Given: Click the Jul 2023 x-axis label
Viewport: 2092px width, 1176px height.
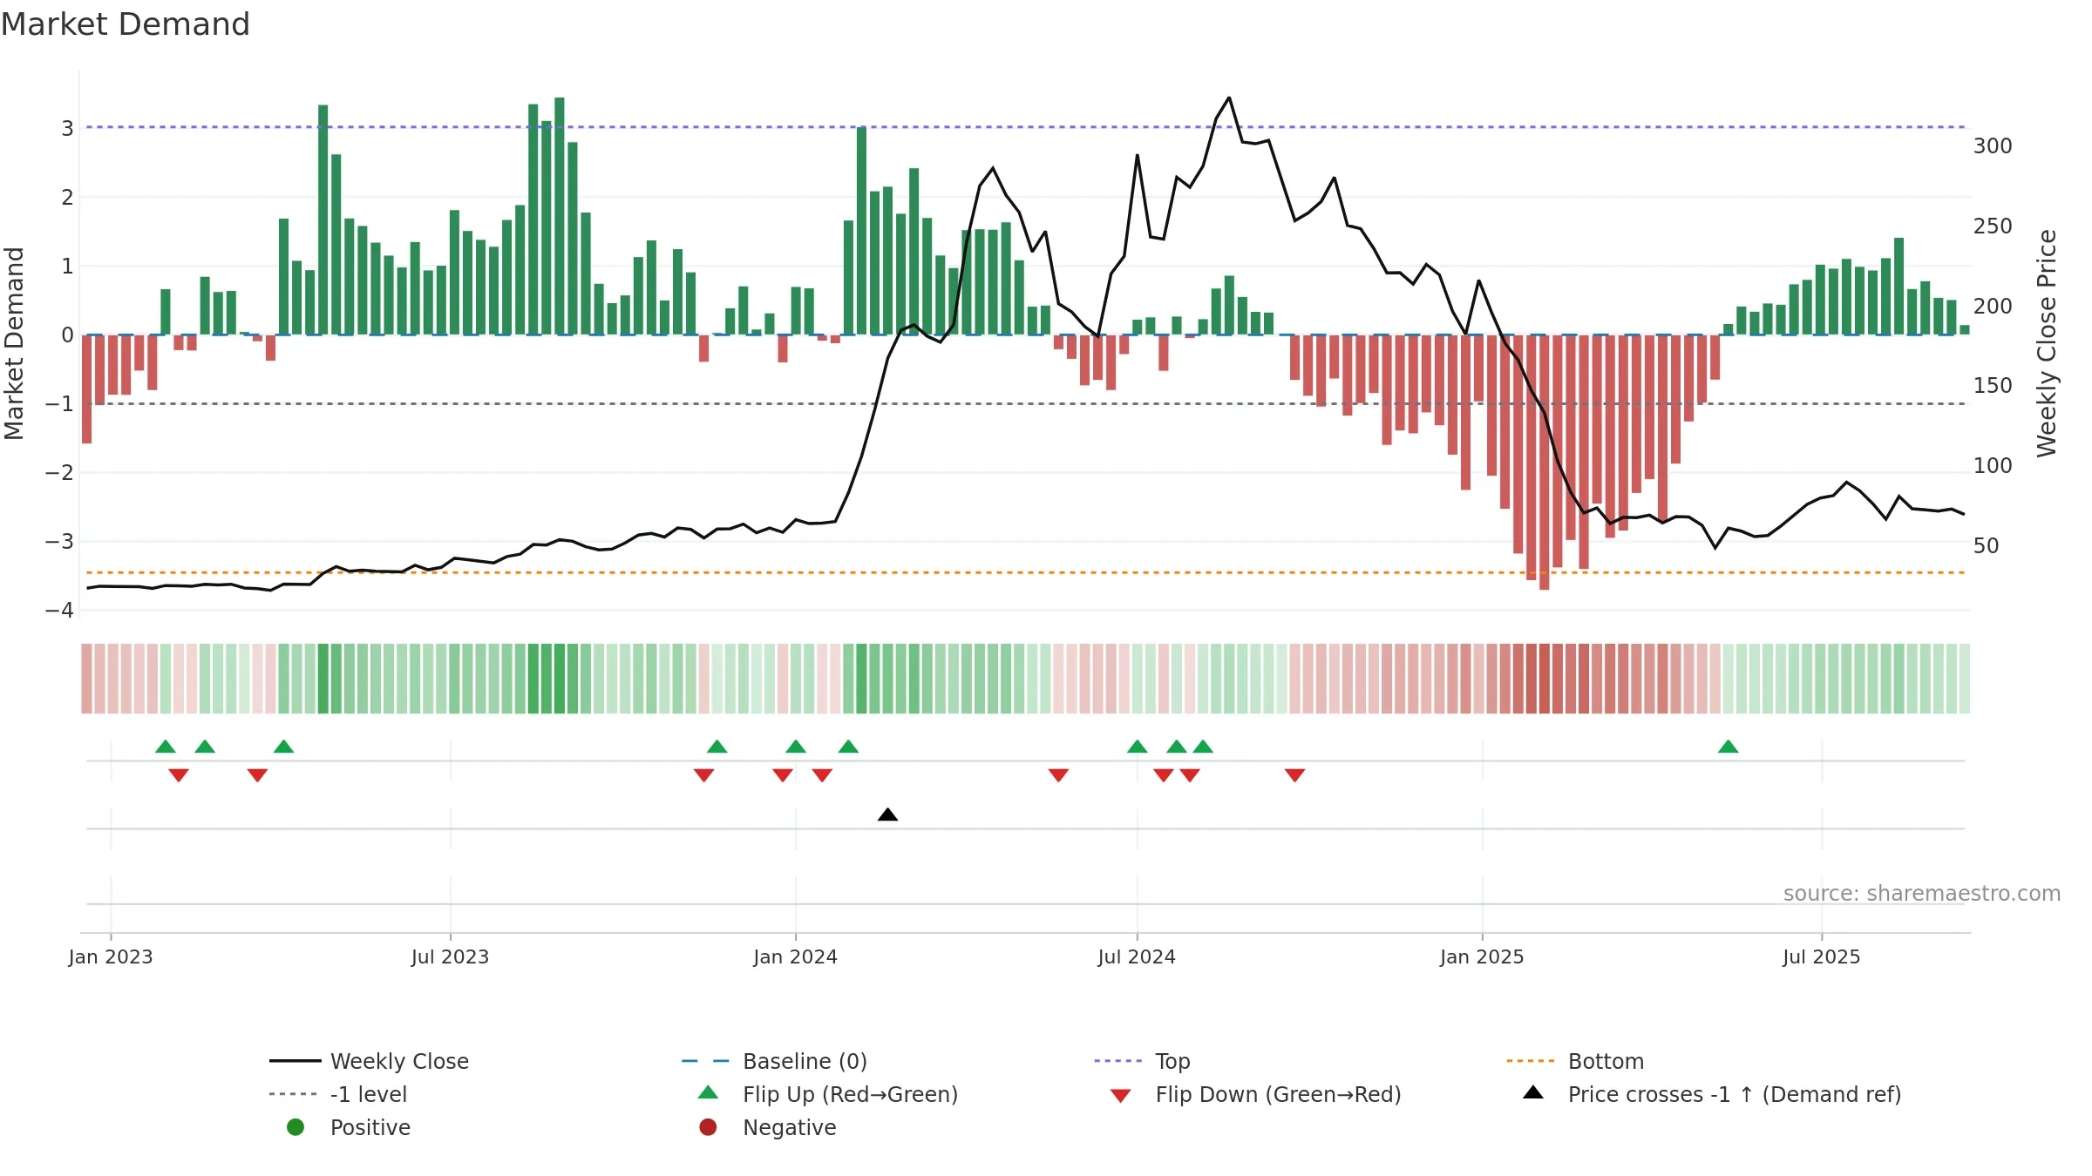Looking at the screenshot, I should [451, 957].
